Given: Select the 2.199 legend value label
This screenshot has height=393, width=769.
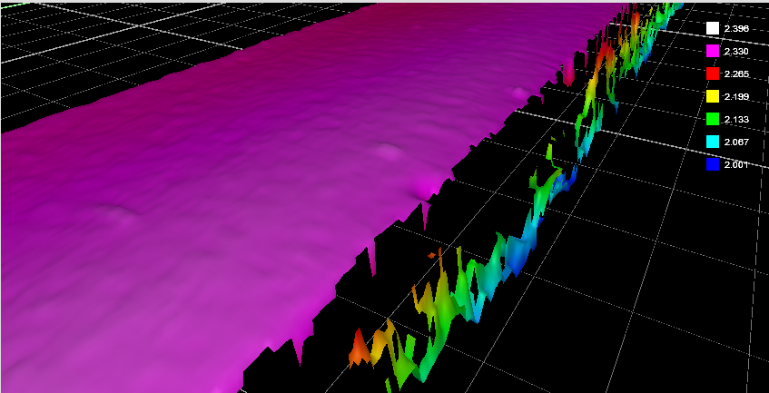Looking at the screenshot, I should 736,96.
